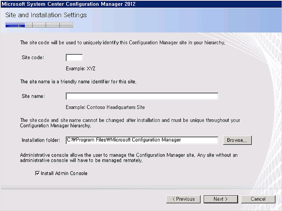The width and height of the screenshot is (282, 211).
Task: Go back with the Previous button
Action: coord(183,199)
